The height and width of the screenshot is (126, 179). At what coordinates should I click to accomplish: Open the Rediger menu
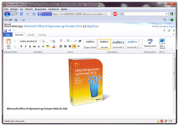click(14, 9)
